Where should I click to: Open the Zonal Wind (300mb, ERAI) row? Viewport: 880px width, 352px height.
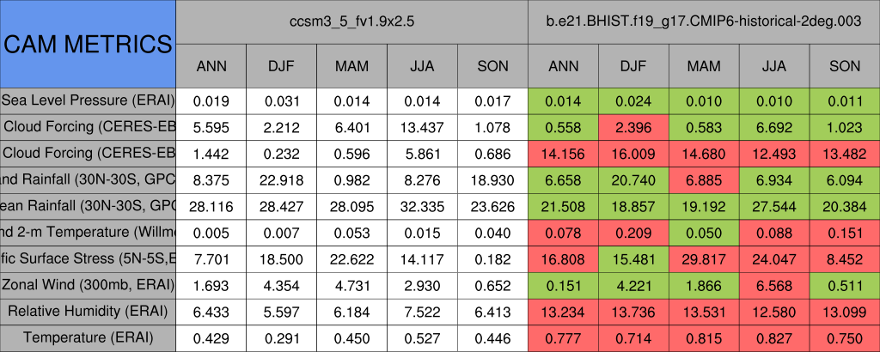pos(88,284)
